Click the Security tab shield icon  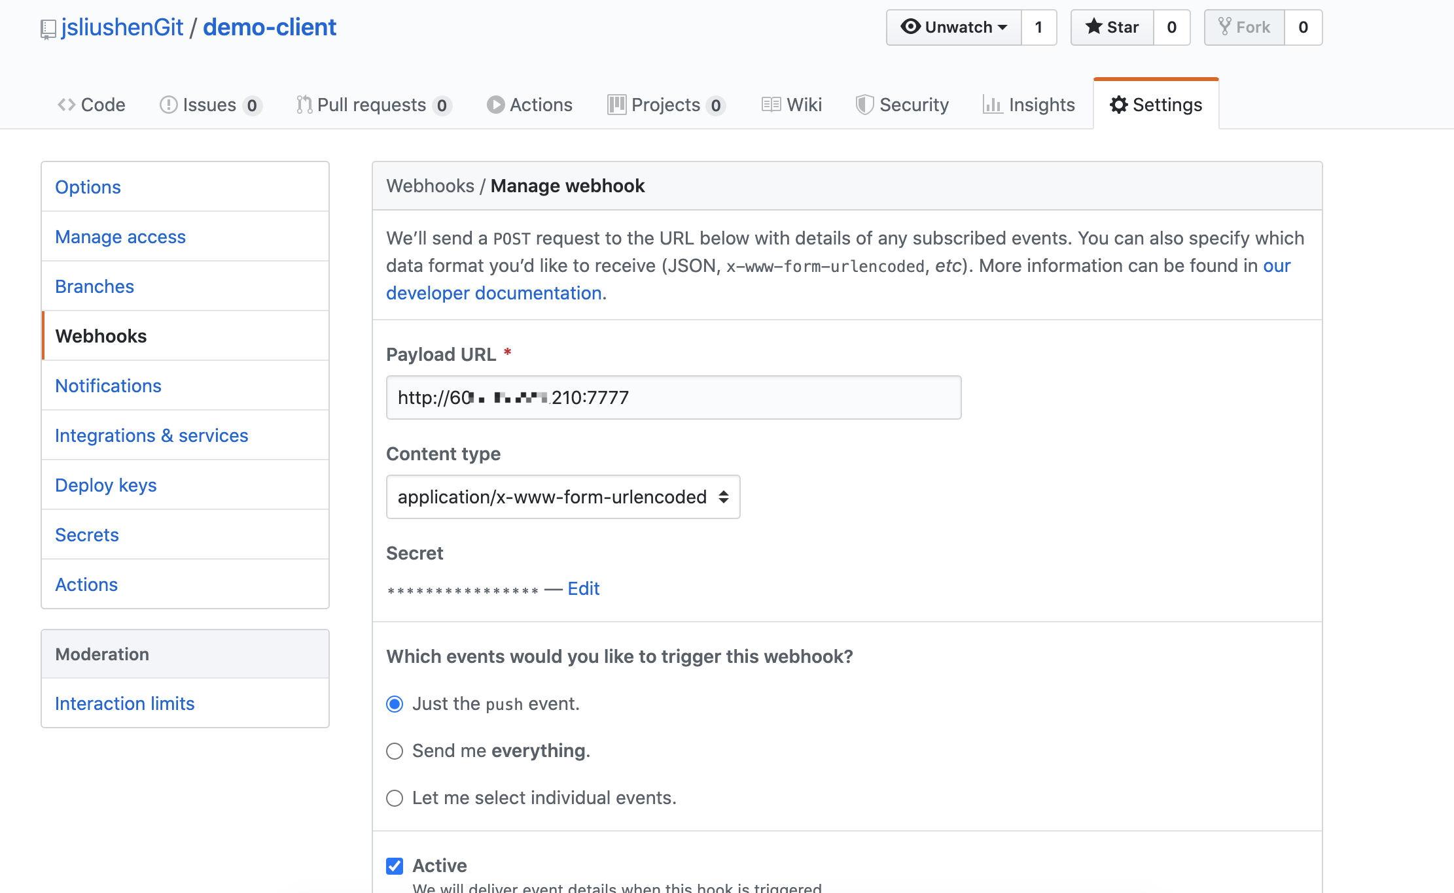[864, 105]
